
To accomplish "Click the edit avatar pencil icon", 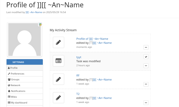I will coord(40,24).
